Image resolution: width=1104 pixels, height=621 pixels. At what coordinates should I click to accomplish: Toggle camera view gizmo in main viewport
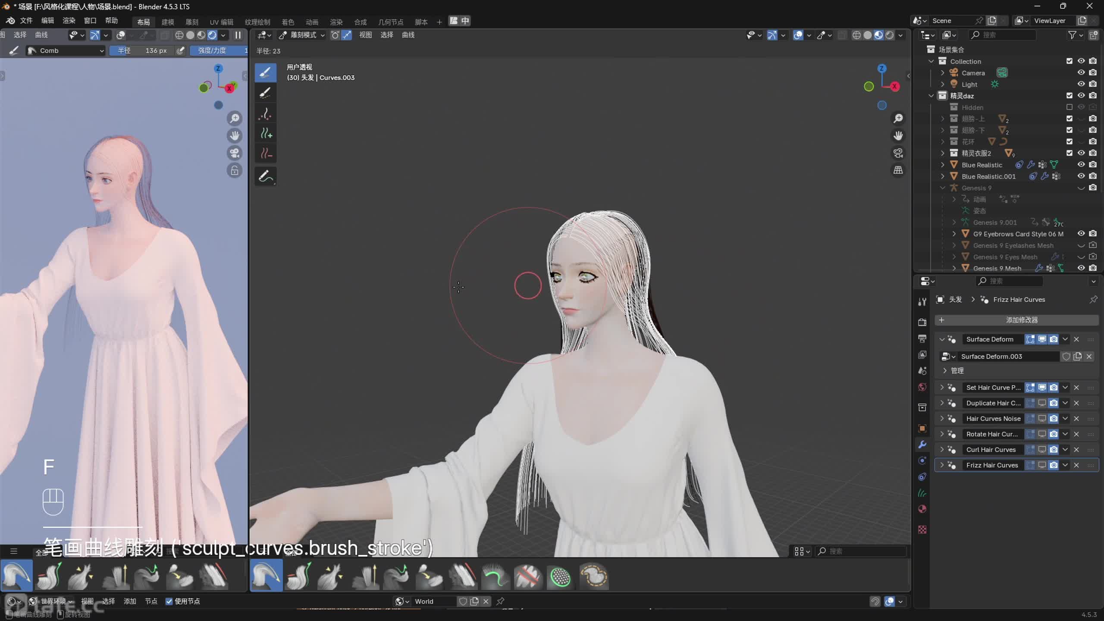(898, 153)
